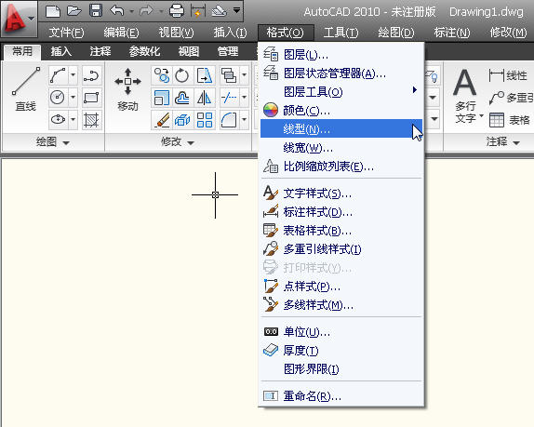534x427 pixels.
Task: Choose 线型(N)... linetype menu item
Action: tap(341, 128)
